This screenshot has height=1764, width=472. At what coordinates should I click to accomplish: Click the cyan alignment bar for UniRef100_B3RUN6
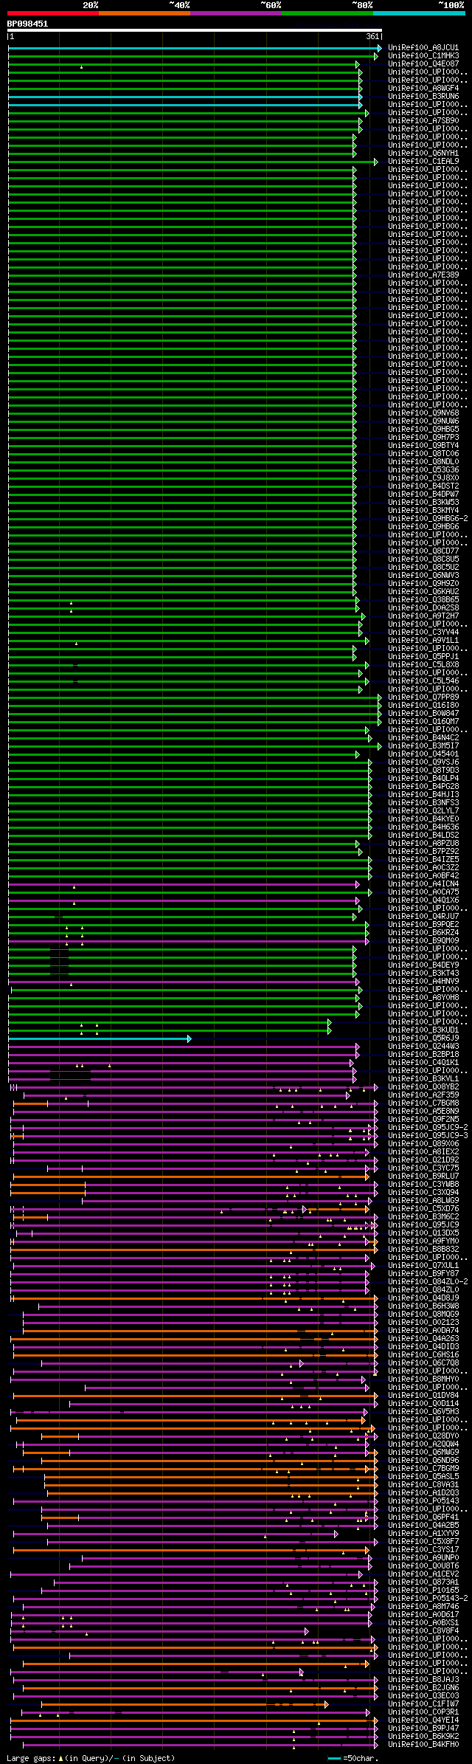click(x=184, y=97)
